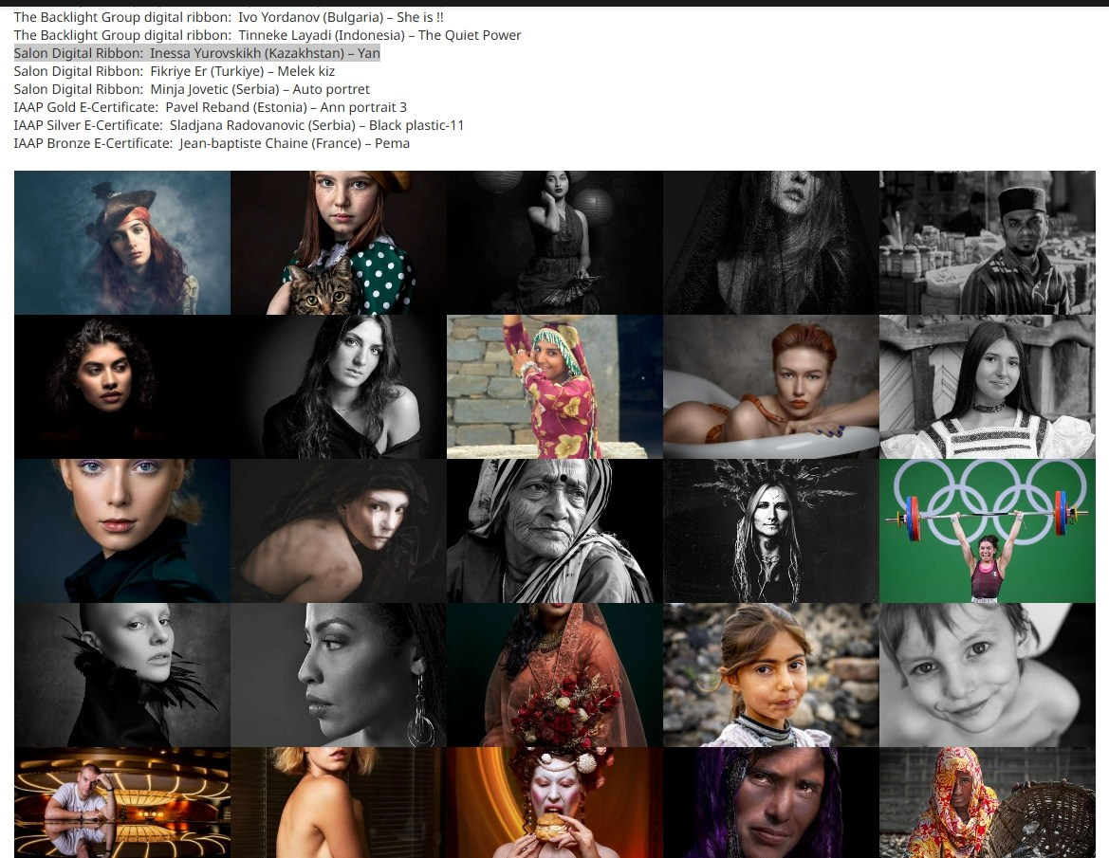View the woman holding red flower bouquet
This screenshot has height=858, width=1109.
pos(554,675)
